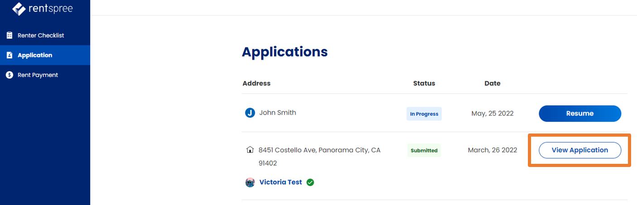The width and height of the screenshot is (637, 205).
Task: Click the Renter Checklist clipboard icon
Action: pos(10,35)
